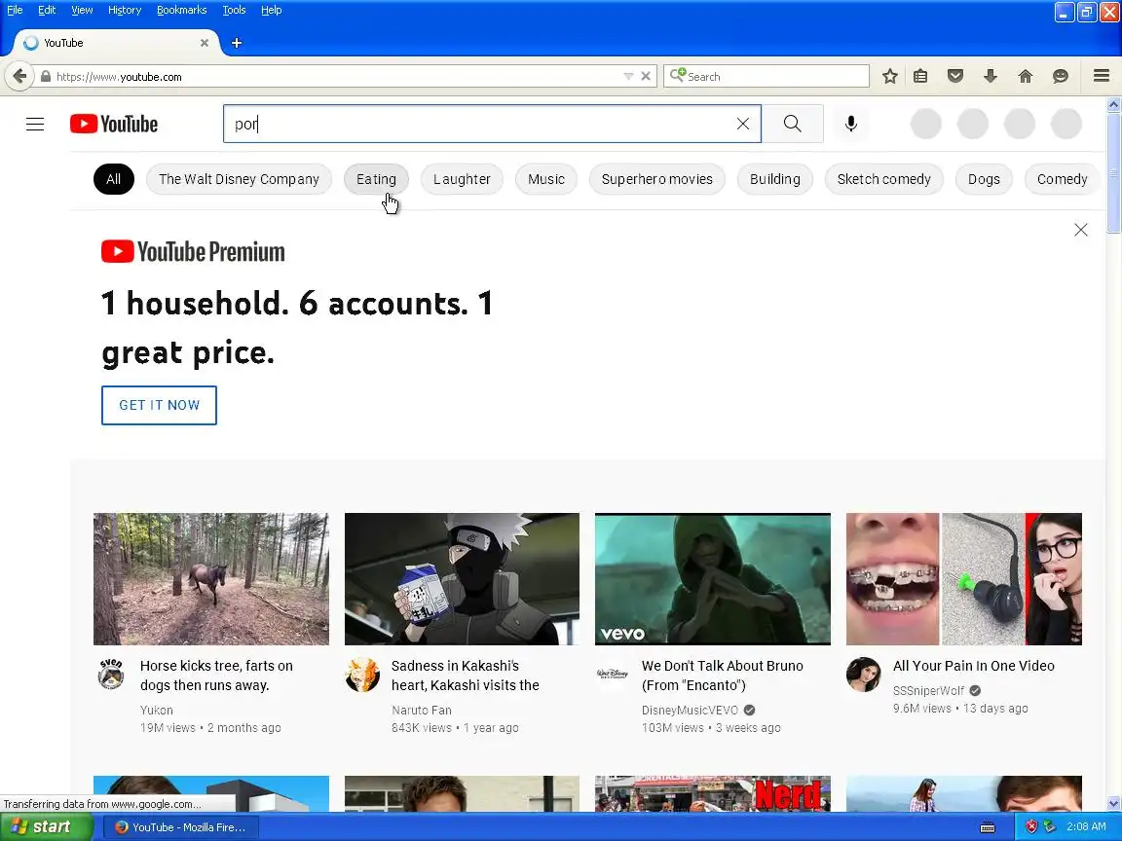Visit the Naruto Fan channel name
The width and height of the screenshot is (1122, 841).
pos(422,711)
